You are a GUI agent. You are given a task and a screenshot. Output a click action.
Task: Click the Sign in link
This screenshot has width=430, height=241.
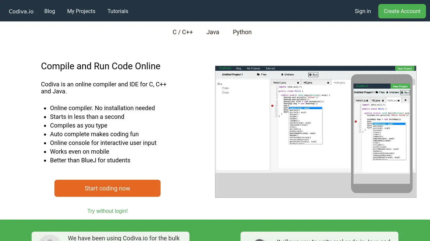point(363,11)
